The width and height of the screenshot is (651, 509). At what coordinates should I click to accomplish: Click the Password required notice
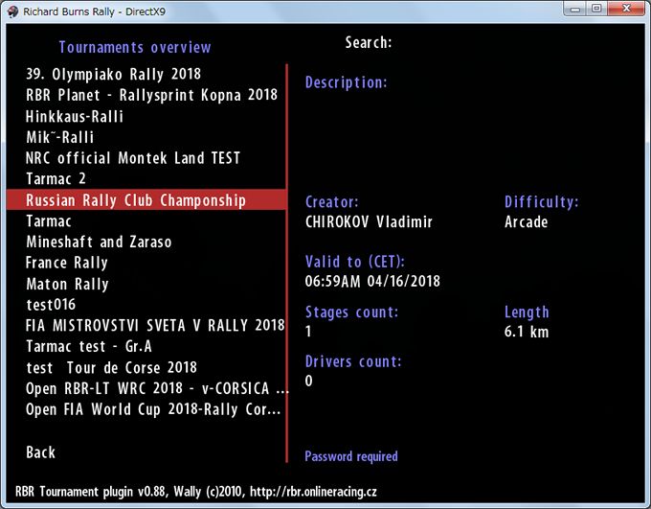(x=351, y=456)
